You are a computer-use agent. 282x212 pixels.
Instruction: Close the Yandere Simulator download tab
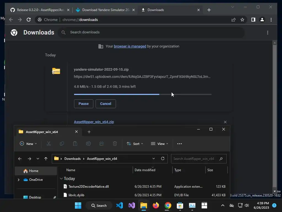[134, 10]
